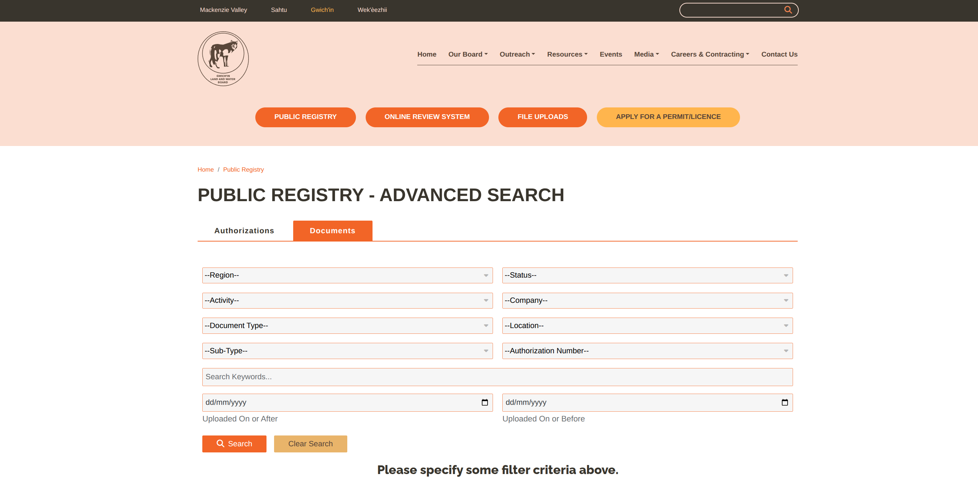Open the Events page
978x500 pixels.
pyautogui.click(x=611, y=54)
